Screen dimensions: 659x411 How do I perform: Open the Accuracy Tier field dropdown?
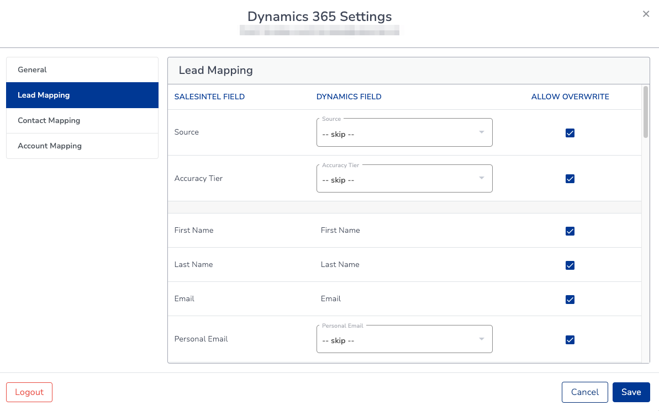coord(404,178)
